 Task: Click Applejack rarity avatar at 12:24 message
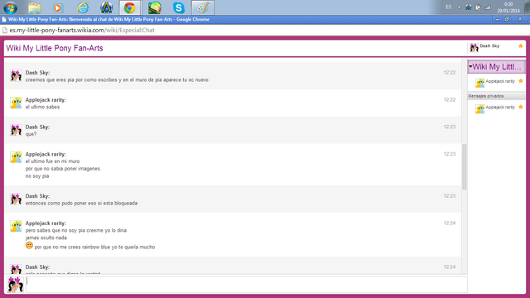(x=16, y=226)
